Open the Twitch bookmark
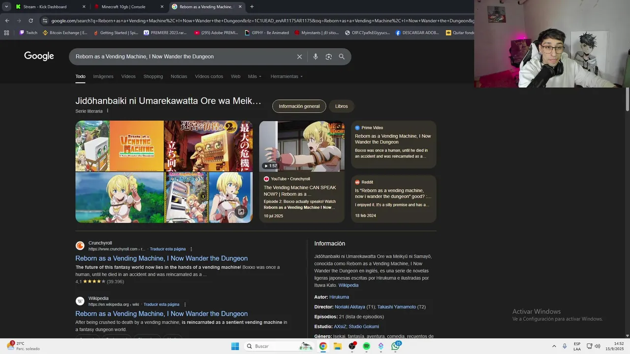The height and width of the screenshot is (354, 630). tap(28, 33)
